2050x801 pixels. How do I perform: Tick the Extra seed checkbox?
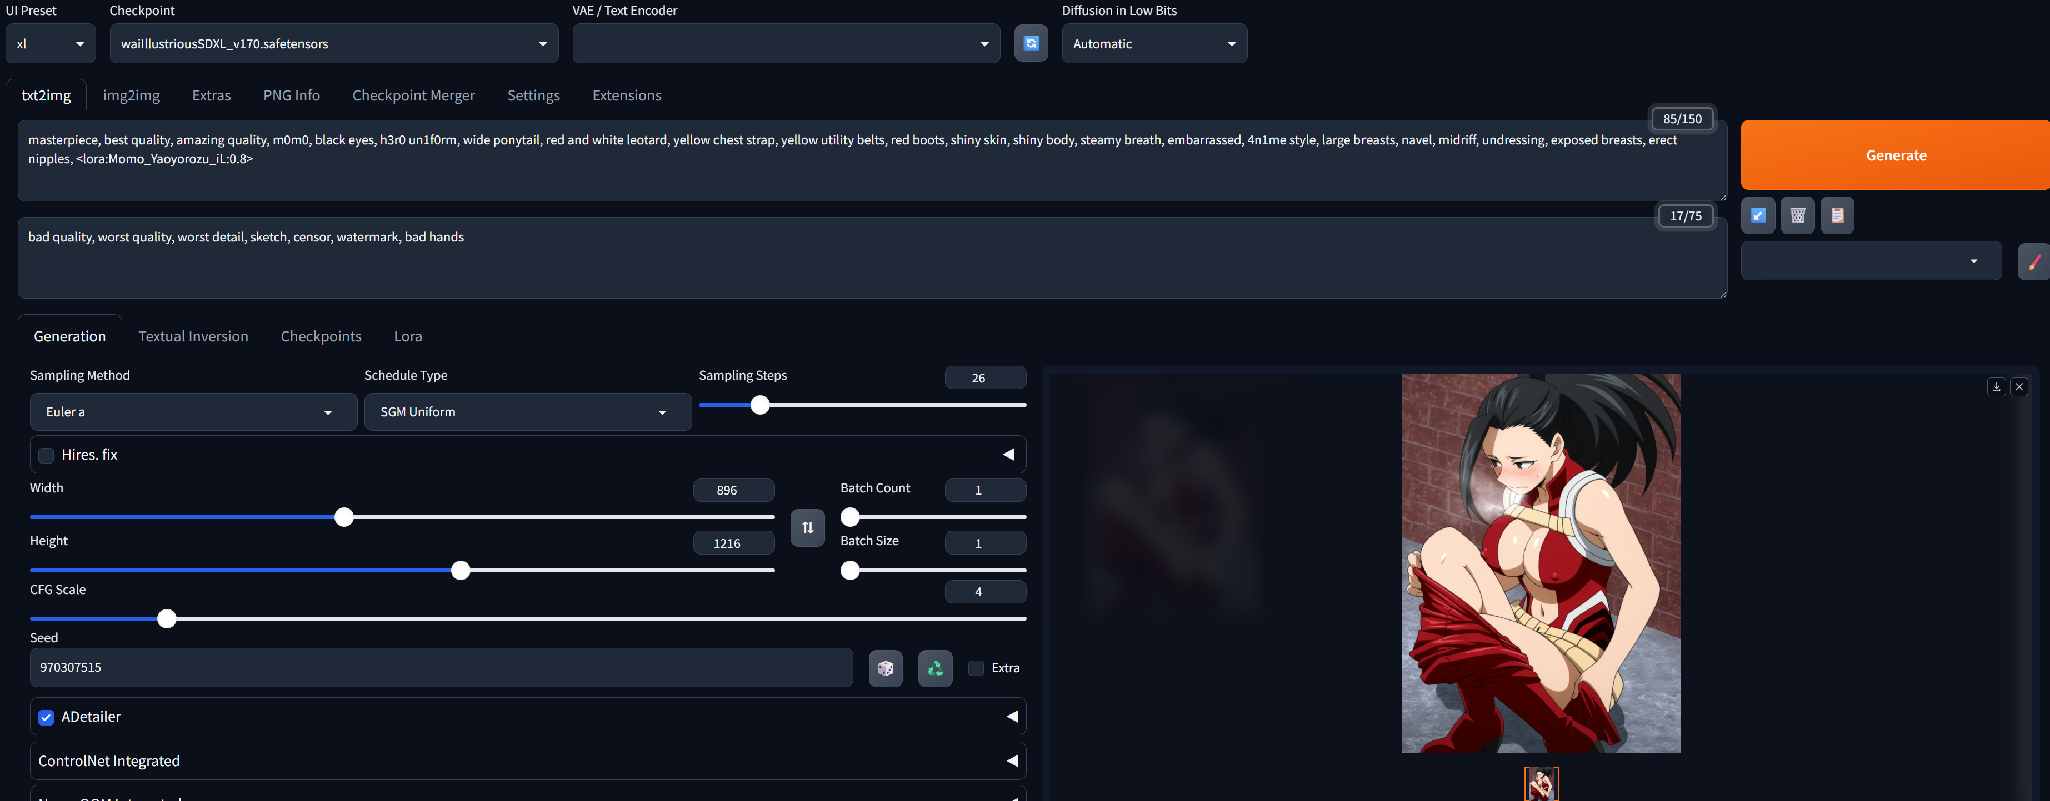click(976, 668)
